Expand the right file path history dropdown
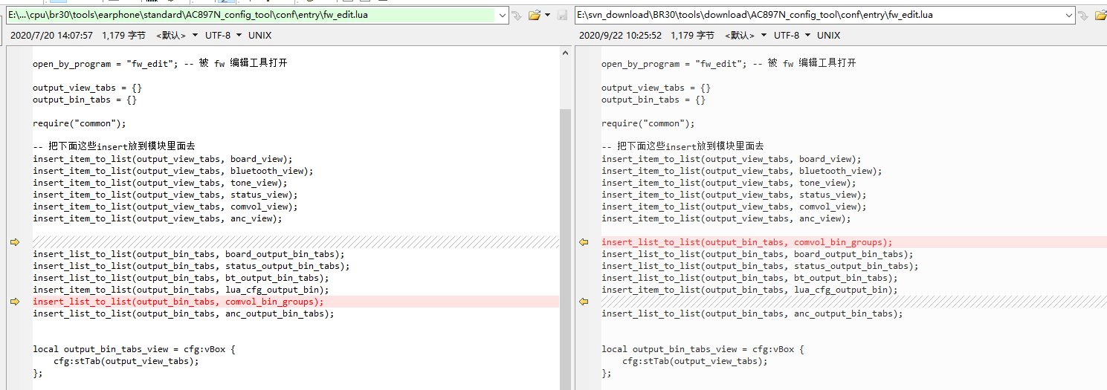The image size is (1107, 390). coord(1069,15)
